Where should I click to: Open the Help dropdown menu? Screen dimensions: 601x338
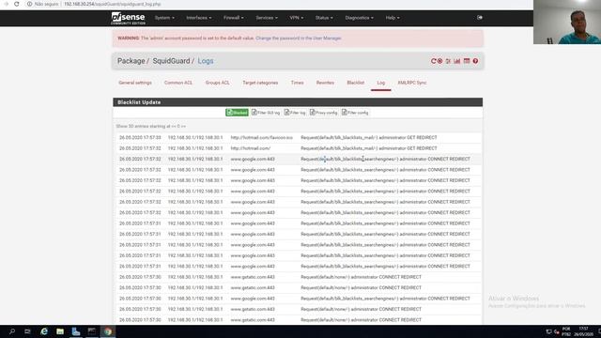pos(393,18)
